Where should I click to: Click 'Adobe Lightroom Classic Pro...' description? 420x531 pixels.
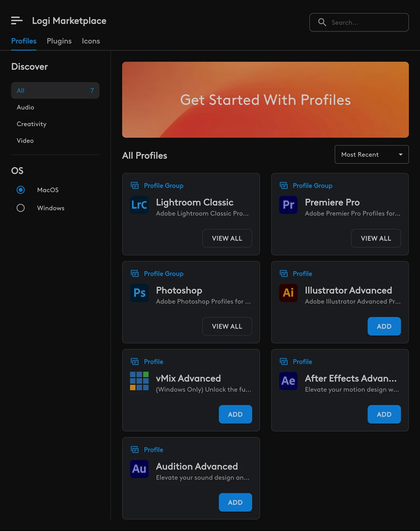pos(202,214)
